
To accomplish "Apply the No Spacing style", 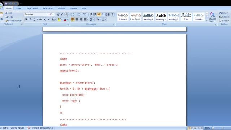I will [136, 17].
